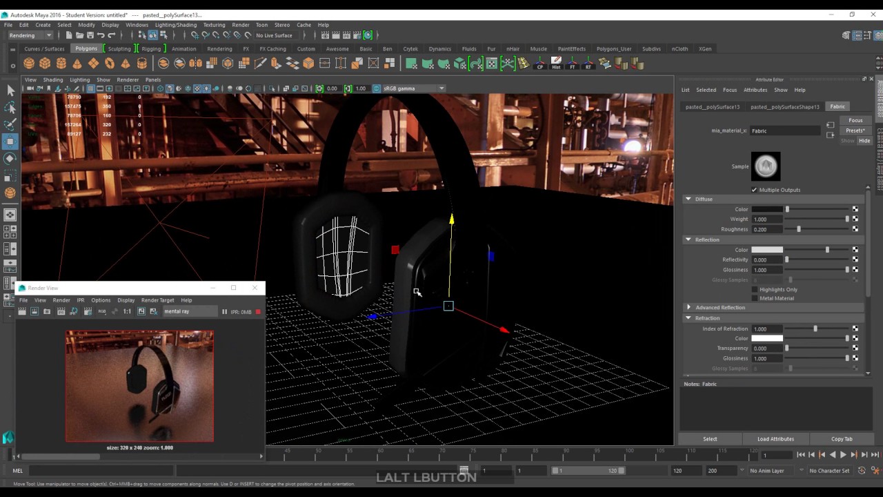Click the Show toggle in Attribute Editor

coord(848,141)
